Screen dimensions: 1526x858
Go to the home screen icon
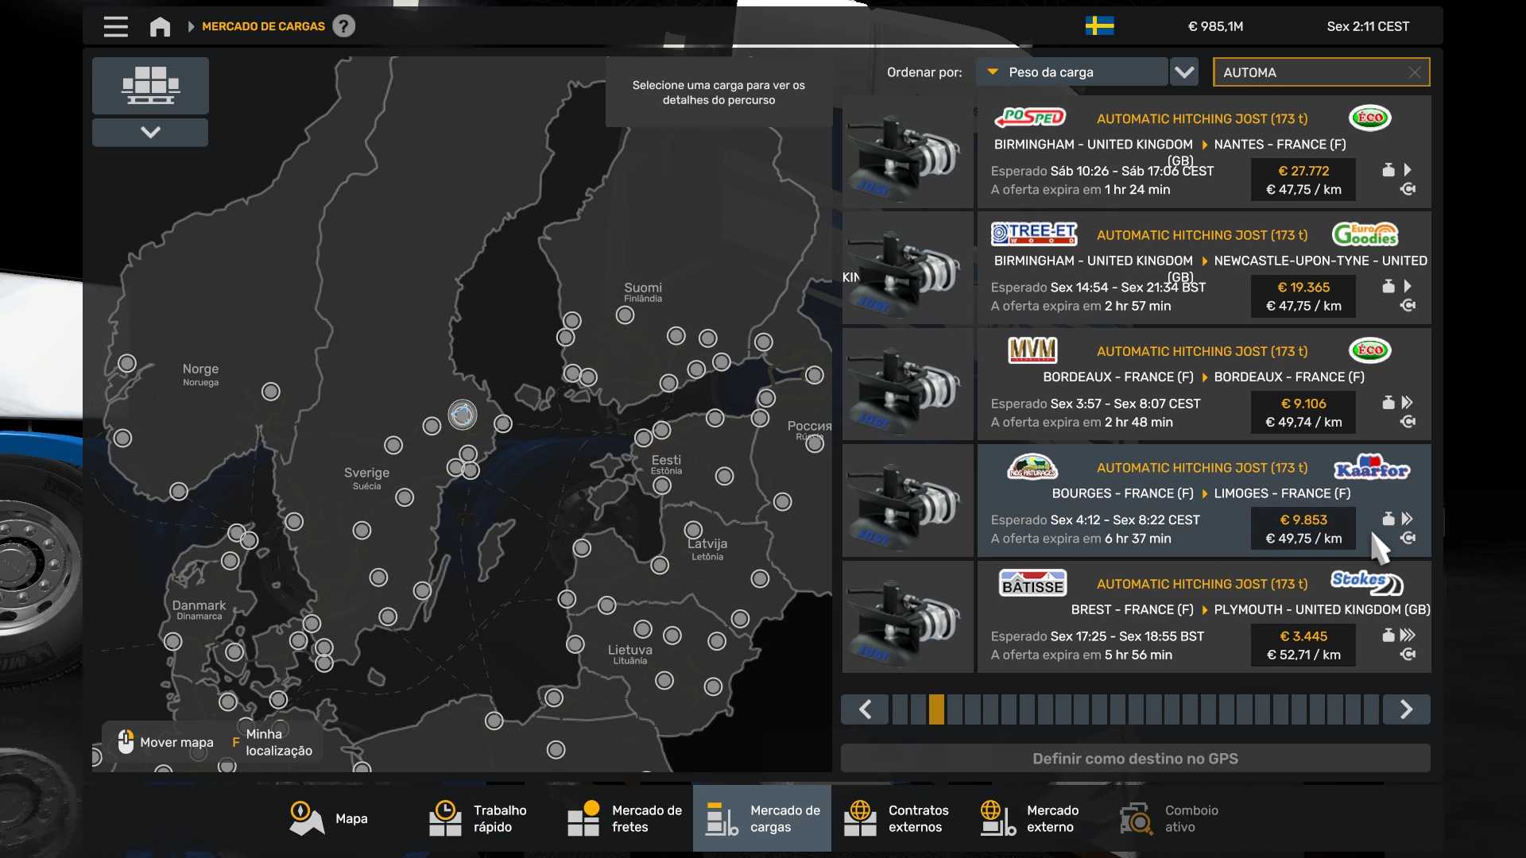[160, 26]
